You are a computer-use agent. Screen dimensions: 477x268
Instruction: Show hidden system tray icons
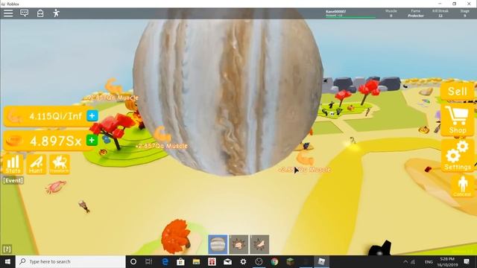405,261
